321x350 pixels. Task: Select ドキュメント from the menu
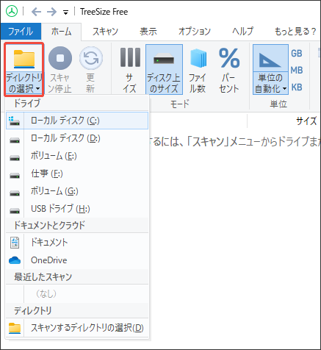[x=77, y=243]
